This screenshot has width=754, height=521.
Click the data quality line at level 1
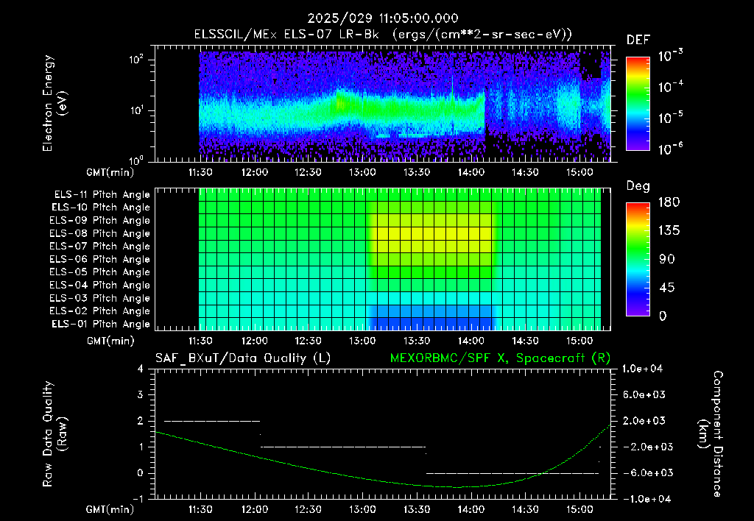(x=343, y=447)
